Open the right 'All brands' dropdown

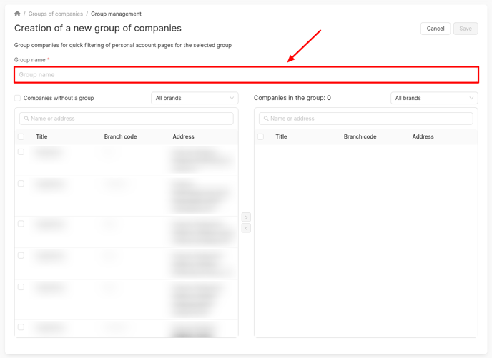point(433,98)
